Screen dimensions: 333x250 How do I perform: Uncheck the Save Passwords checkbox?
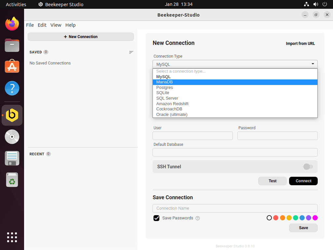[x=156, y=218]
